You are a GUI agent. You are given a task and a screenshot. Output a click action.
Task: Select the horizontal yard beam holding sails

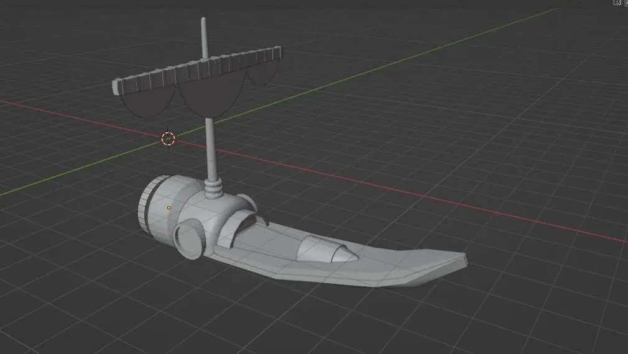pos(197,70)
